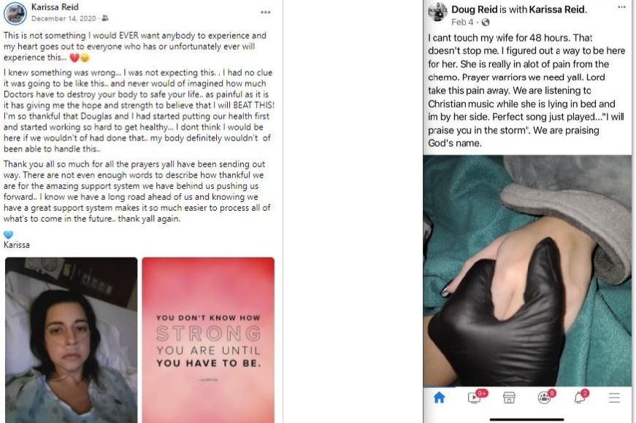Go to the Home tab in bottom bar

point(440,397)
